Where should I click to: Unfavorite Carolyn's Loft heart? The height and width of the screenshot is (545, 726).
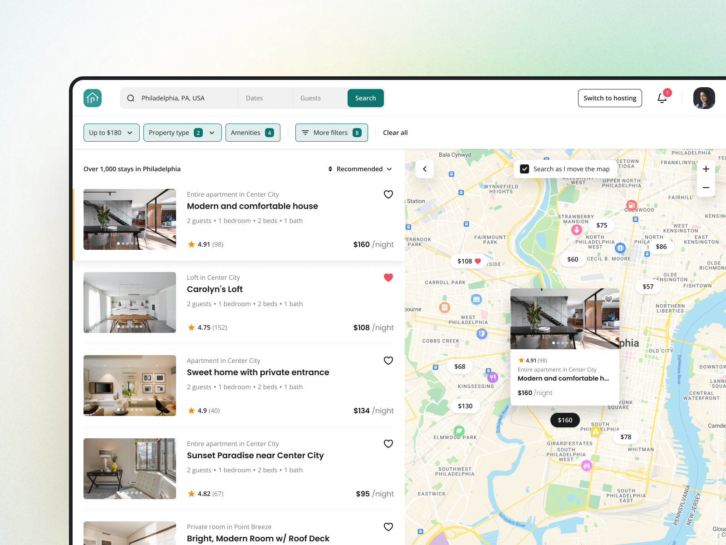coord(388,277)
